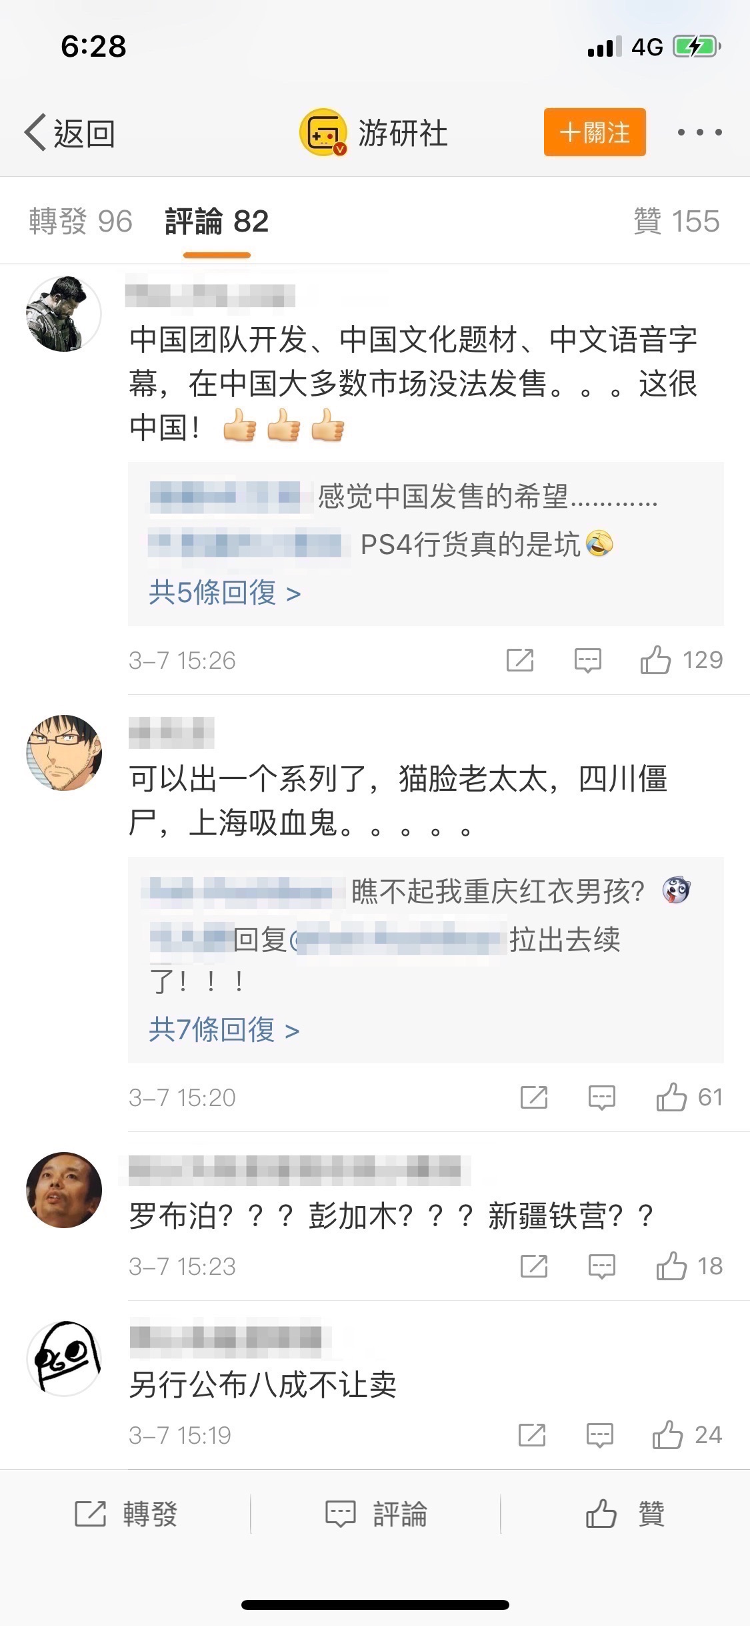This screenshot has height=1626, width=750.
Task: Go back using the 返回 button
Action: tap(69, 133)
